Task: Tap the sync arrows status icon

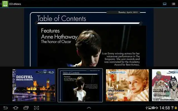Action: point(157,108)
